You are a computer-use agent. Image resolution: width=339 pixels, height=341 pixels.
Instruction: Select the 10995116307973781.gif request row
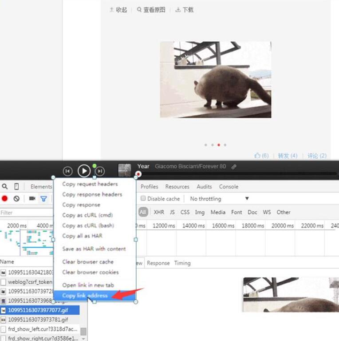coord(38,320)
